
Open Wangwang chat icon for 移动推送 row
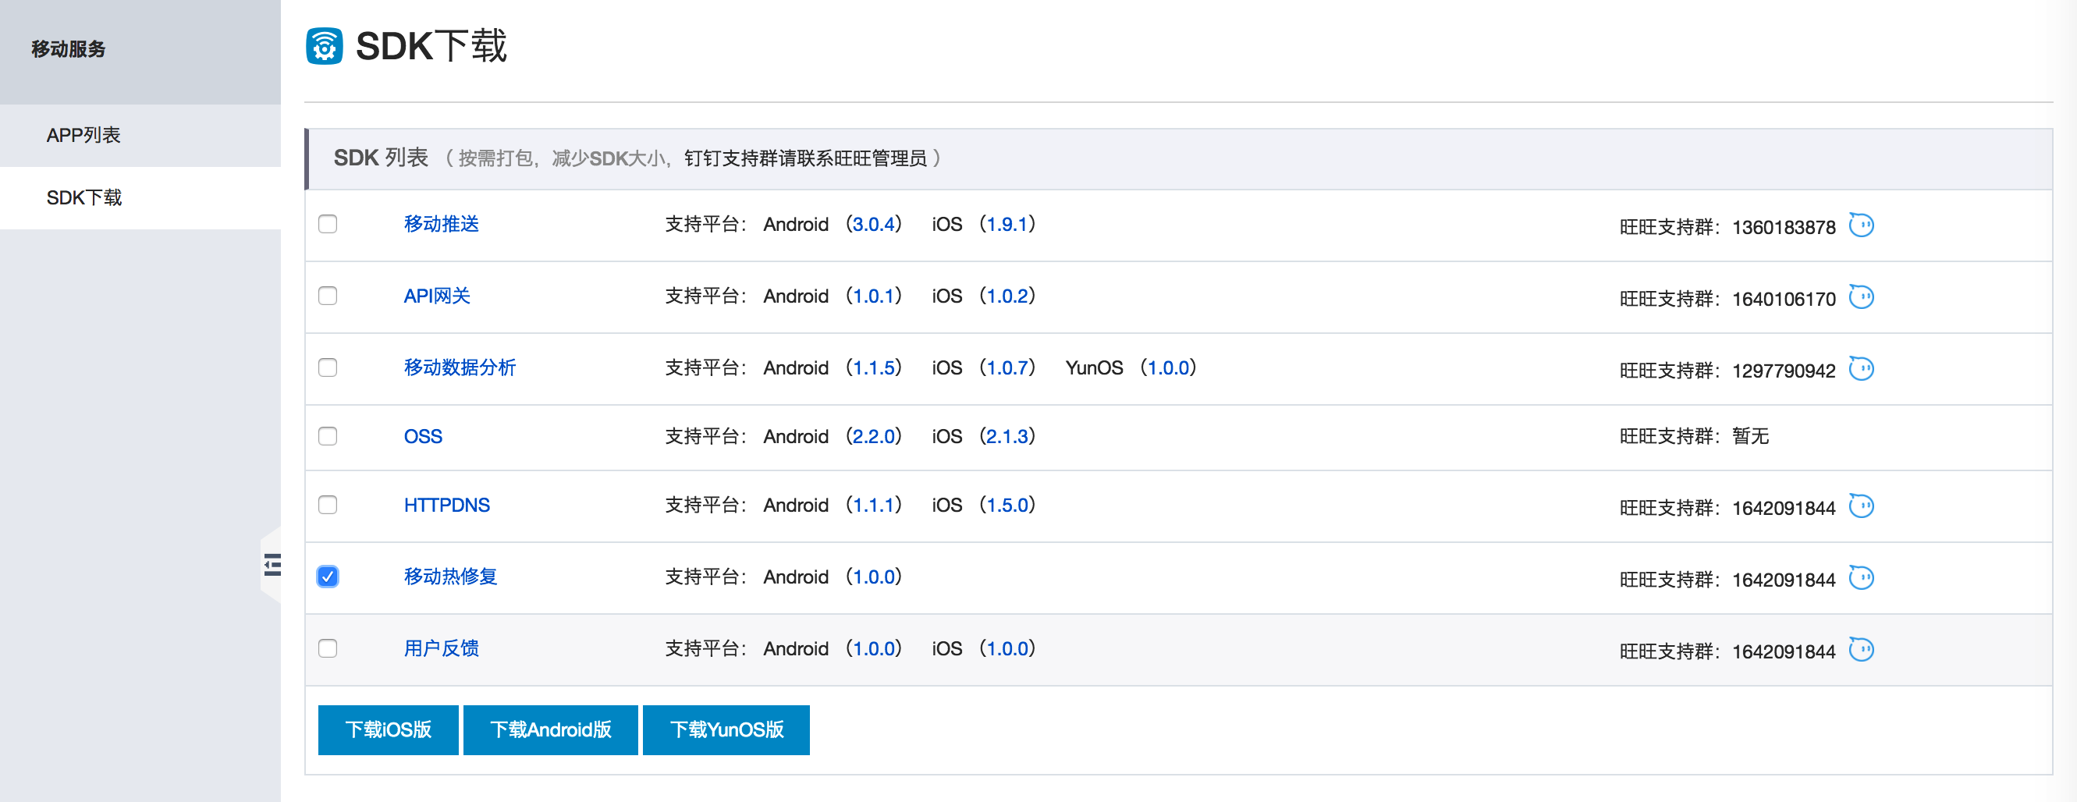(1861, 225)
